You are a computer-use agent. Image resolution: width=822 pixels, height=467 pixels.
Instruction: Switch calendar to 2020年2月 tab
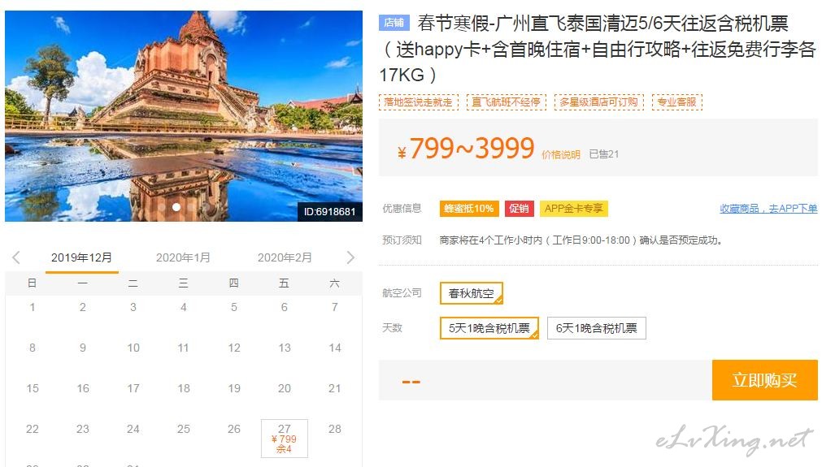click(x=285, y=257)
